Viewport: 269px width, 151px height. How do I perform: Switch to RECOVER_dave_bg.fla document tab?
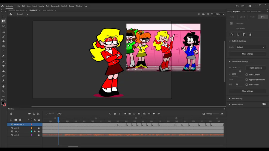pos(16,10)
